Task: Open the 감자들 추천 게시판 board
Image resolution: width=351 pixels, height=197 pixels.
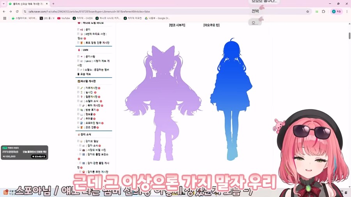Action: point(98,172)
